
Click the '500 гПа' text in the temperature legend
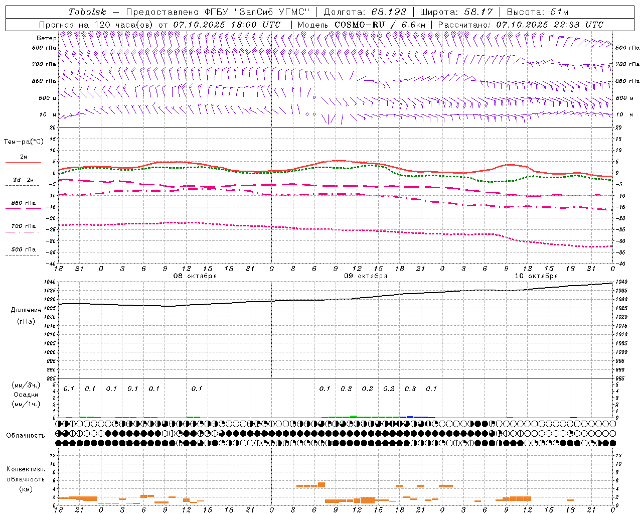tap(23, 249)
